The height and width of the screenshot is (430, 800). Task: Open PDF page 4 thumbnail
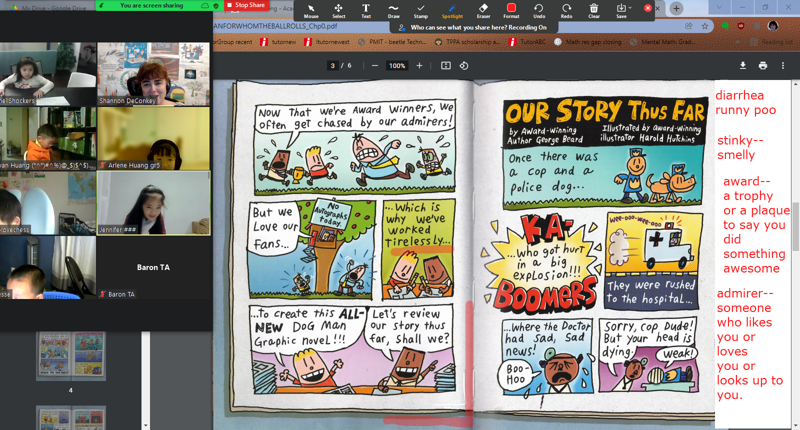[70, 357]
